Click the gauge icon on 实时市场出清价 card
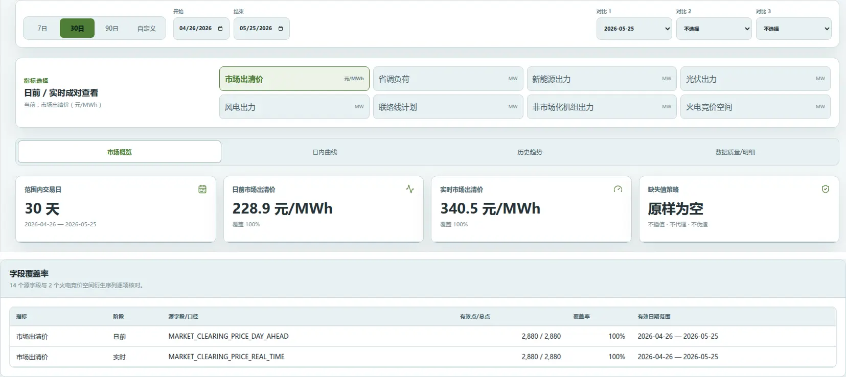This screenshot has height=377, width=846. [618, 189]
